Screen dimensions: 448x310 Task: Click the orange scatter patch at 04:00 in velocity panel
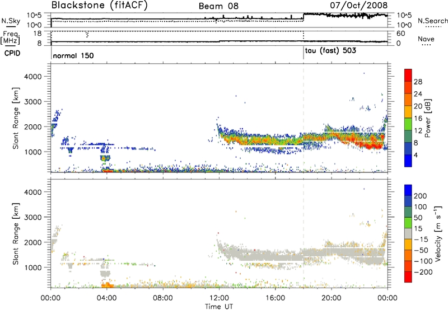(107, 285)
